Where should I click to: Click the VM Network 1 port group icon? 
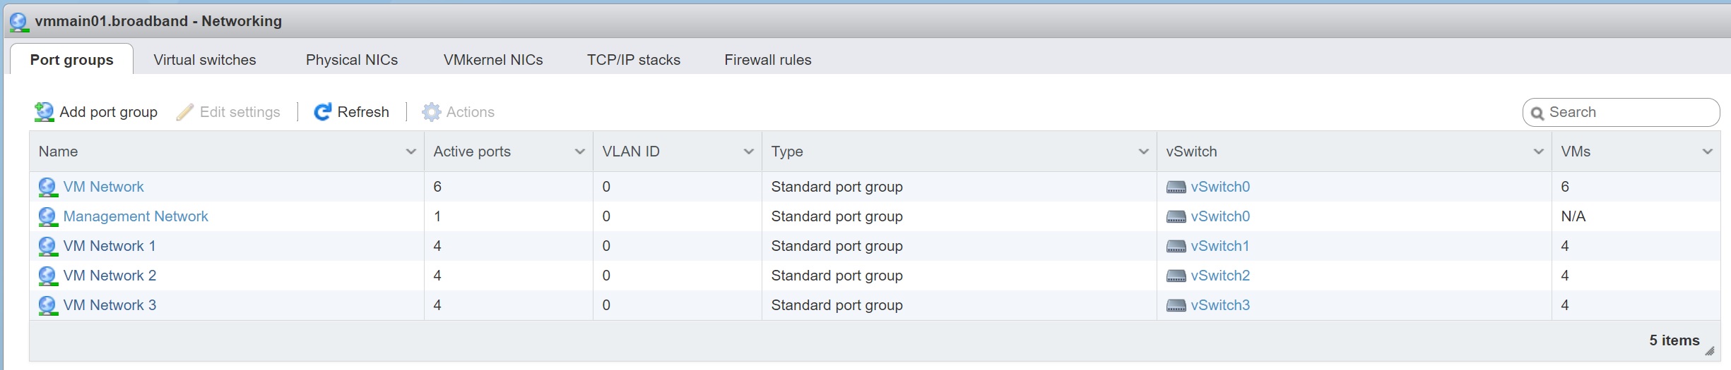point(47,246)
